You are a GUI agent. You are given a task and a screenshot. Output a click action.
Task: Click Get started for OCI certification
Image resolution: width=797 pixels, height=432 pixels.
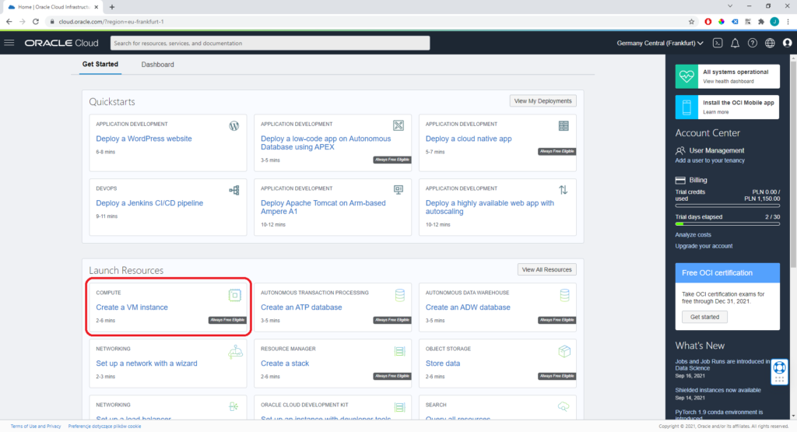(x=704, y=317)
